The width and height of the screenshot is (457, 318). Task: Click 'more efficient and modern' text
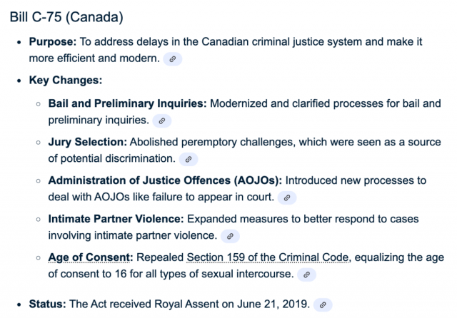(94, 58)
